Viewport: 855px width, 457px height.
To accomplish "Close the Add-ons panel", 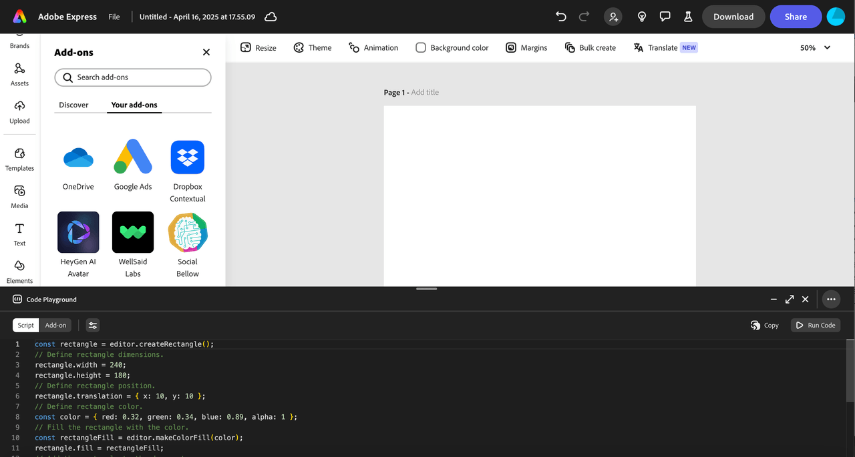I will click(x=206, y=52).
